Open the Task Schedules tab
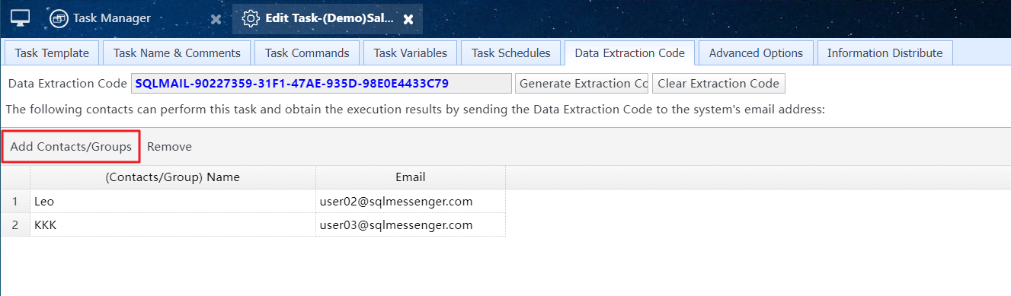Screen dimensions: 1011x296 coord(510,53)
